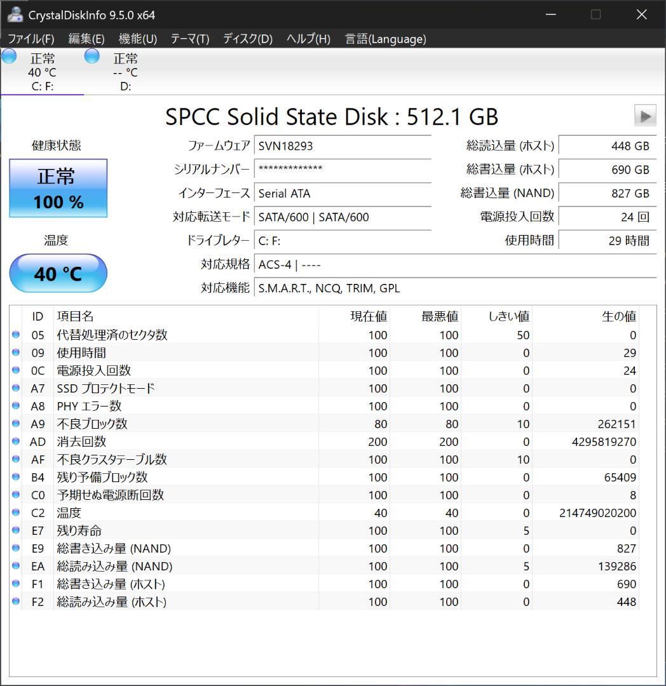Go to next disk with arrow button
The height and width of the screenshot is (686, 666).
click(645, 116)
